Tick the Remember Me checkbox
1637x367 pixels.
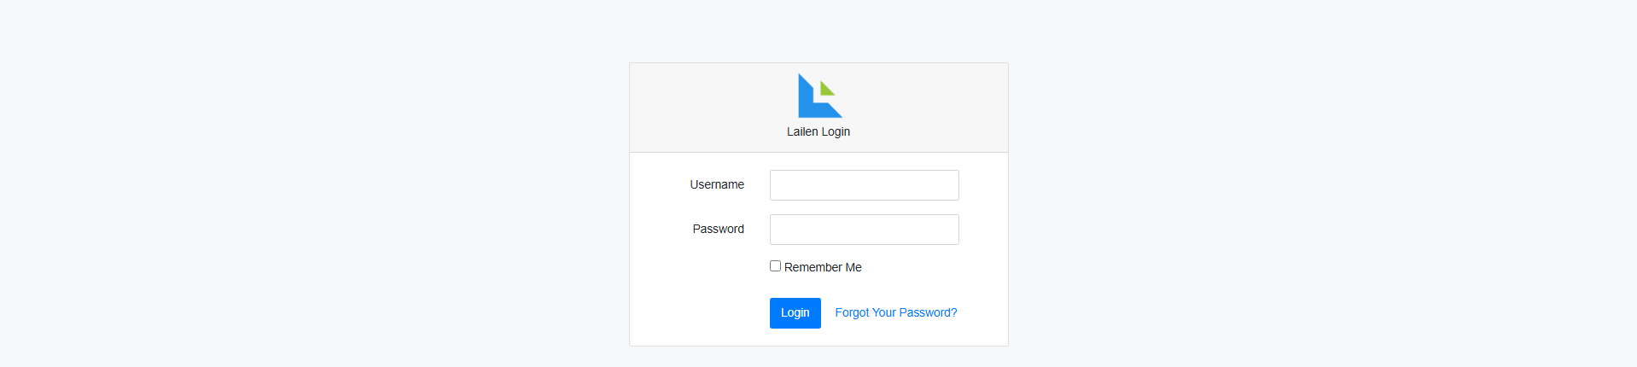775,266
